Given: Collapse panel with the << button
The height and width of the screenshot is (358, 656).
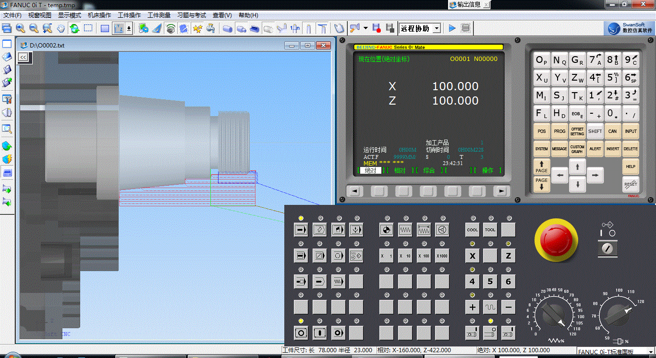Looking at the screenshot, I should [23, 57].
